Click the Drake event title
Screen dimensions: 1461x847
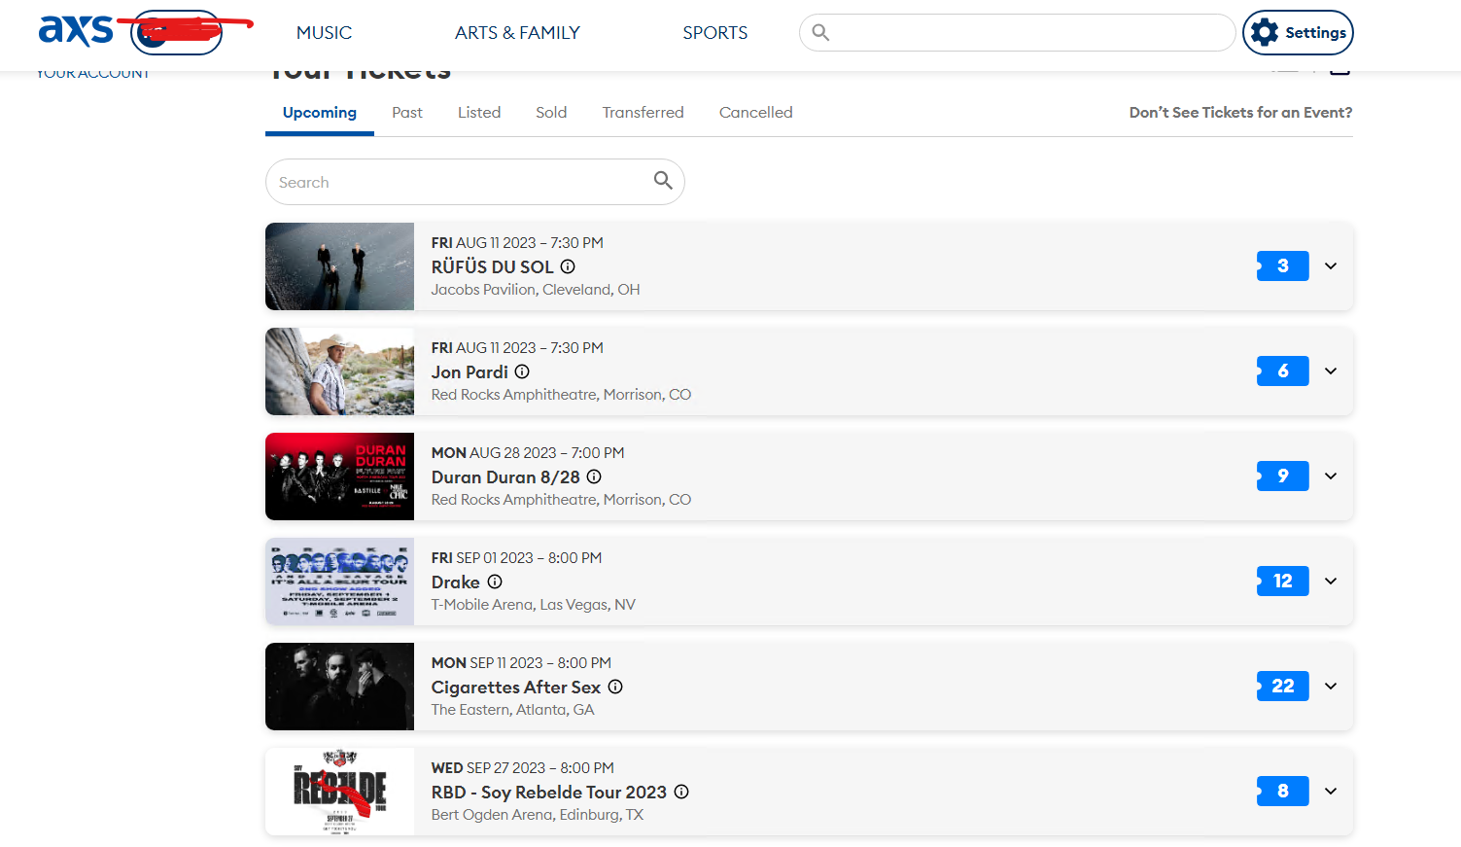(456, 582)
